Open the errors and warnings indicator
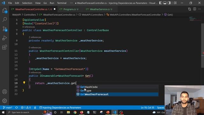Viewport: 204px width, 115px height. (26, 108)
